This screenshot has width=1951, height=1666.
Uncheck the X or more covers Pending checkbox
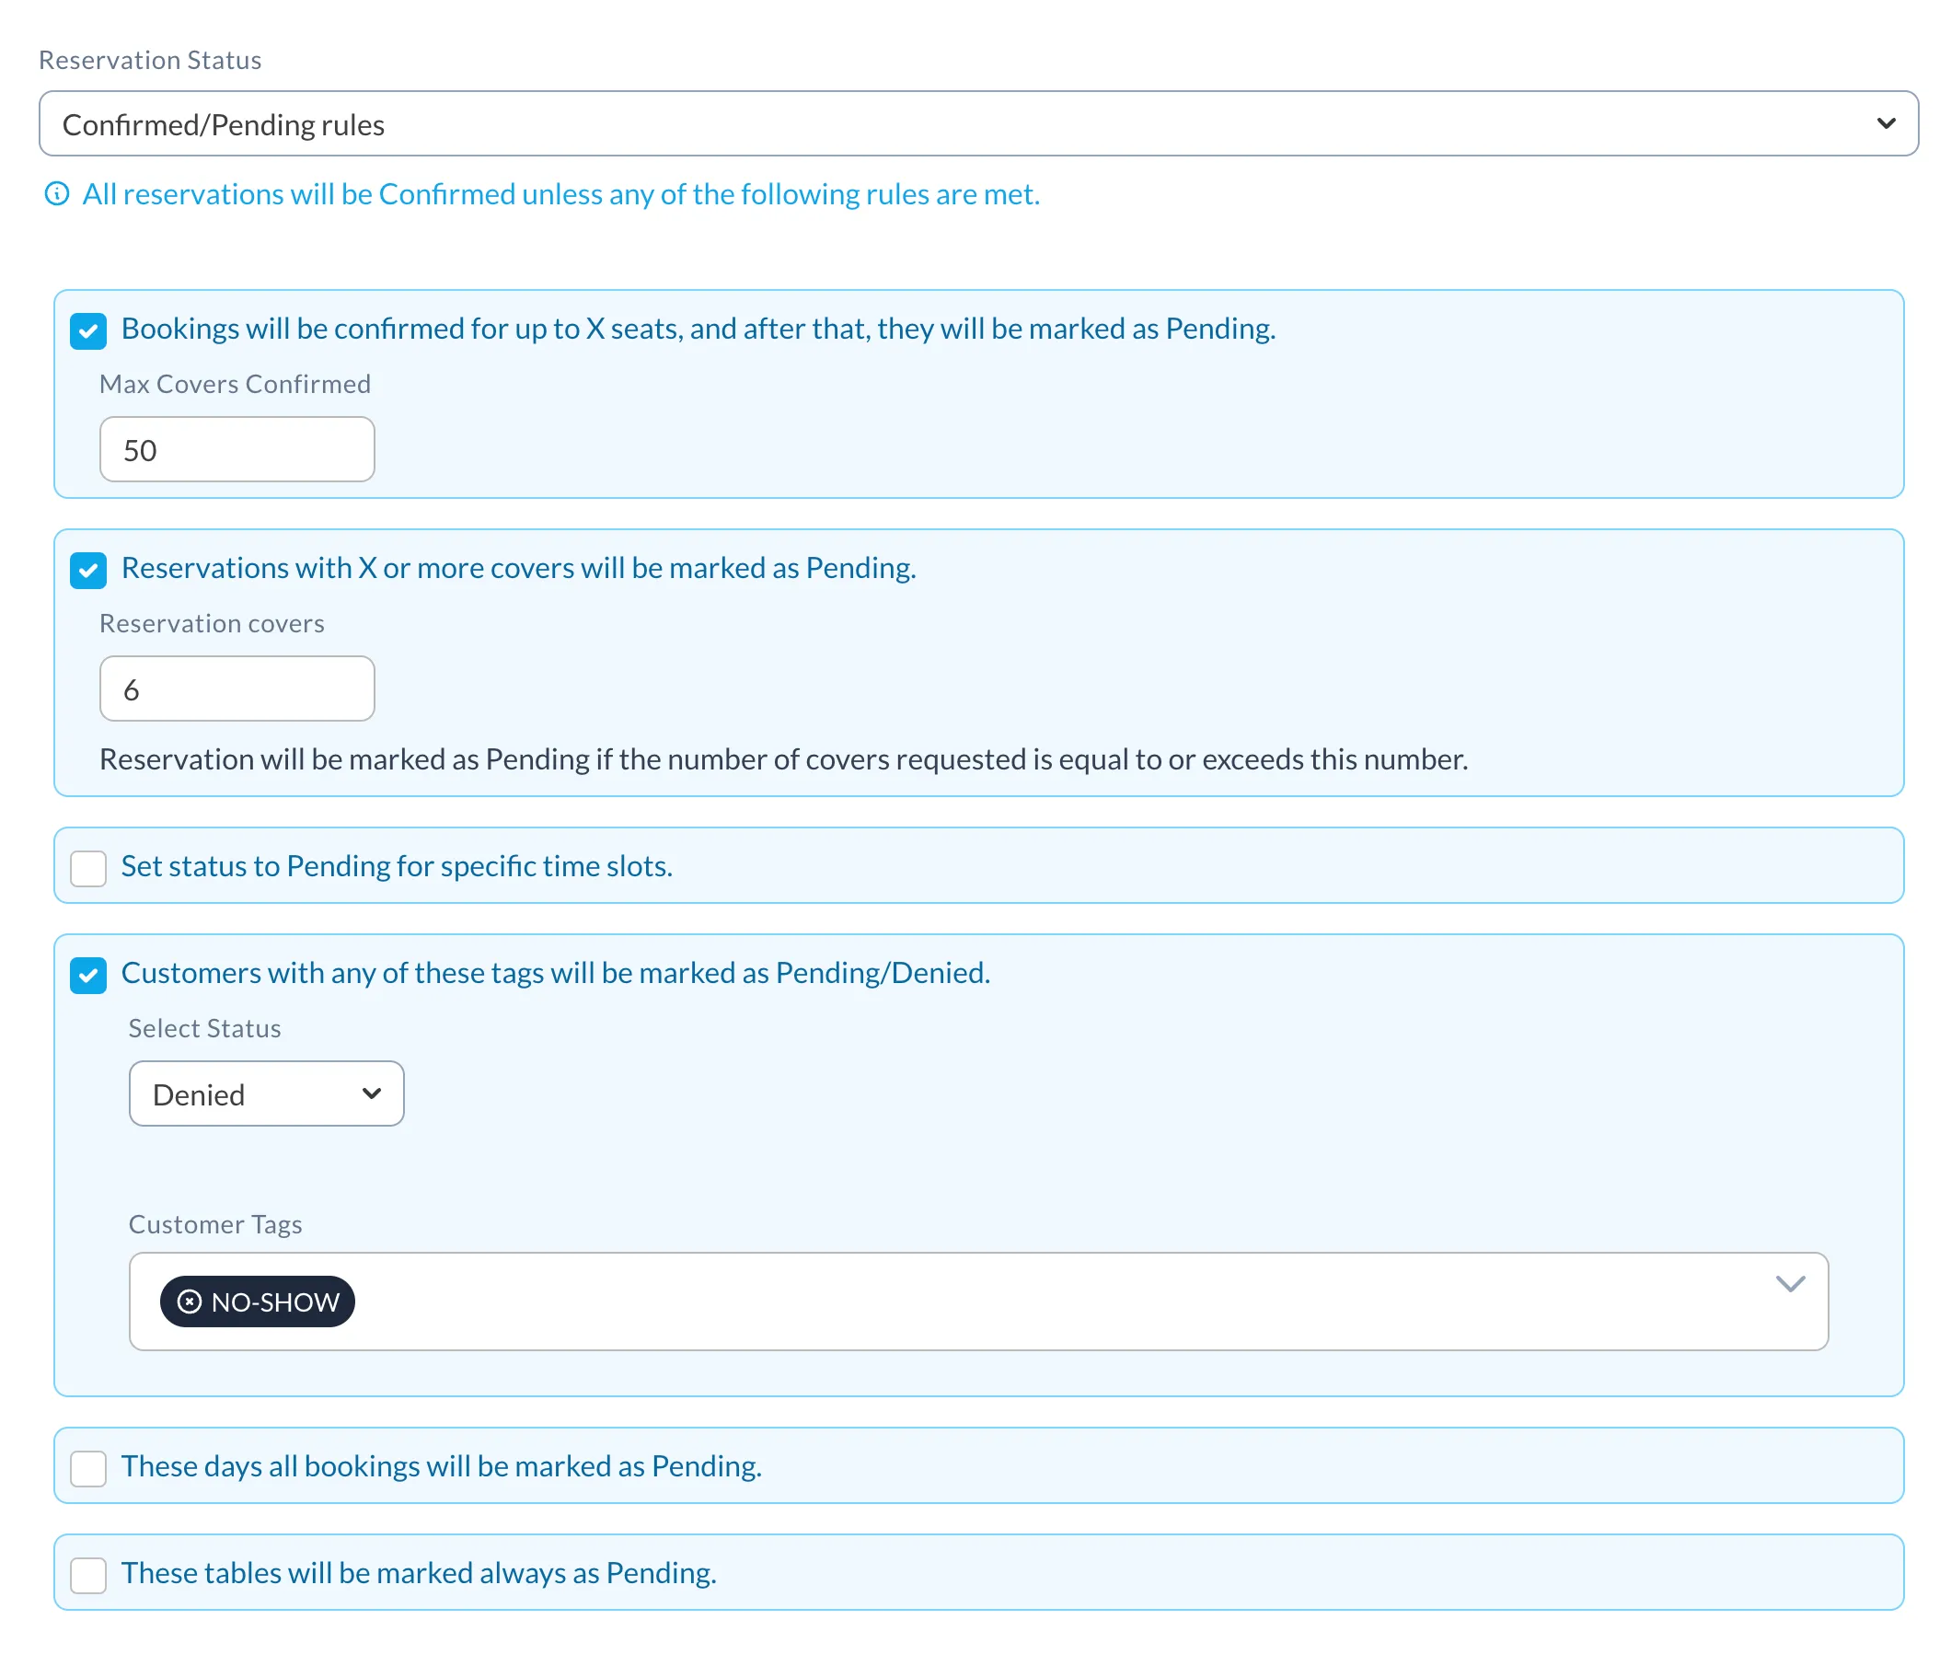tap(88, 570)
